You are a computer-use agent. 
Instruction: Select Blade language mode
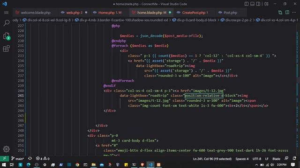pos(276,159)
